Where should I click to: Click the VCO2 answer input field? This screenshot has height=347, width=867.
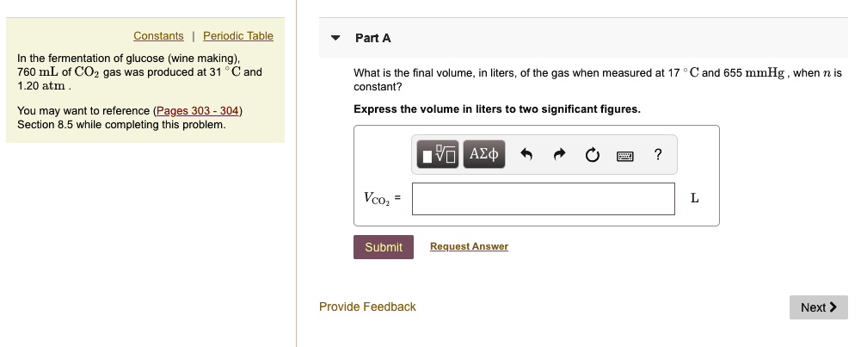click(x=543, y=198)
